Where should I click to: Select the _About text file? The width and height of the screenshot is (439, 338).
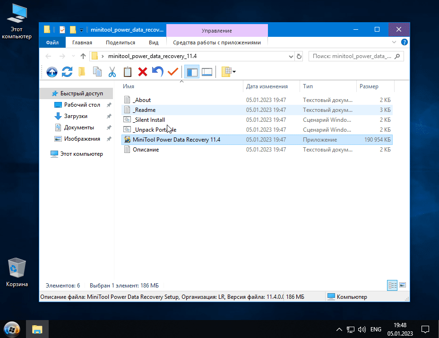pos(257,100)
